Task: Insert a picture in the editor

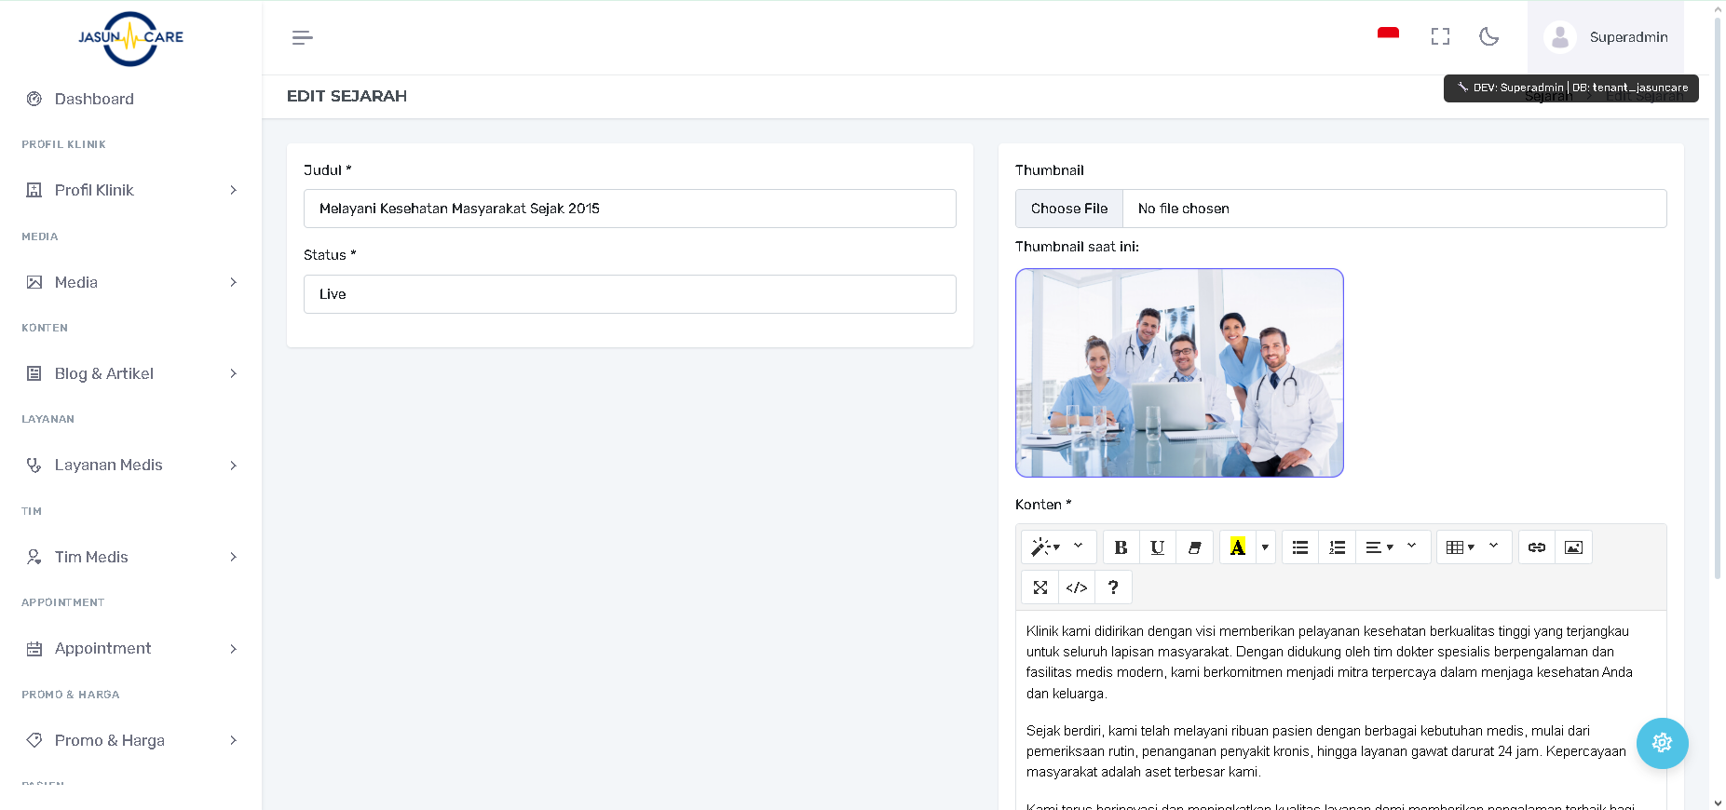Action: click(1573, 547)
